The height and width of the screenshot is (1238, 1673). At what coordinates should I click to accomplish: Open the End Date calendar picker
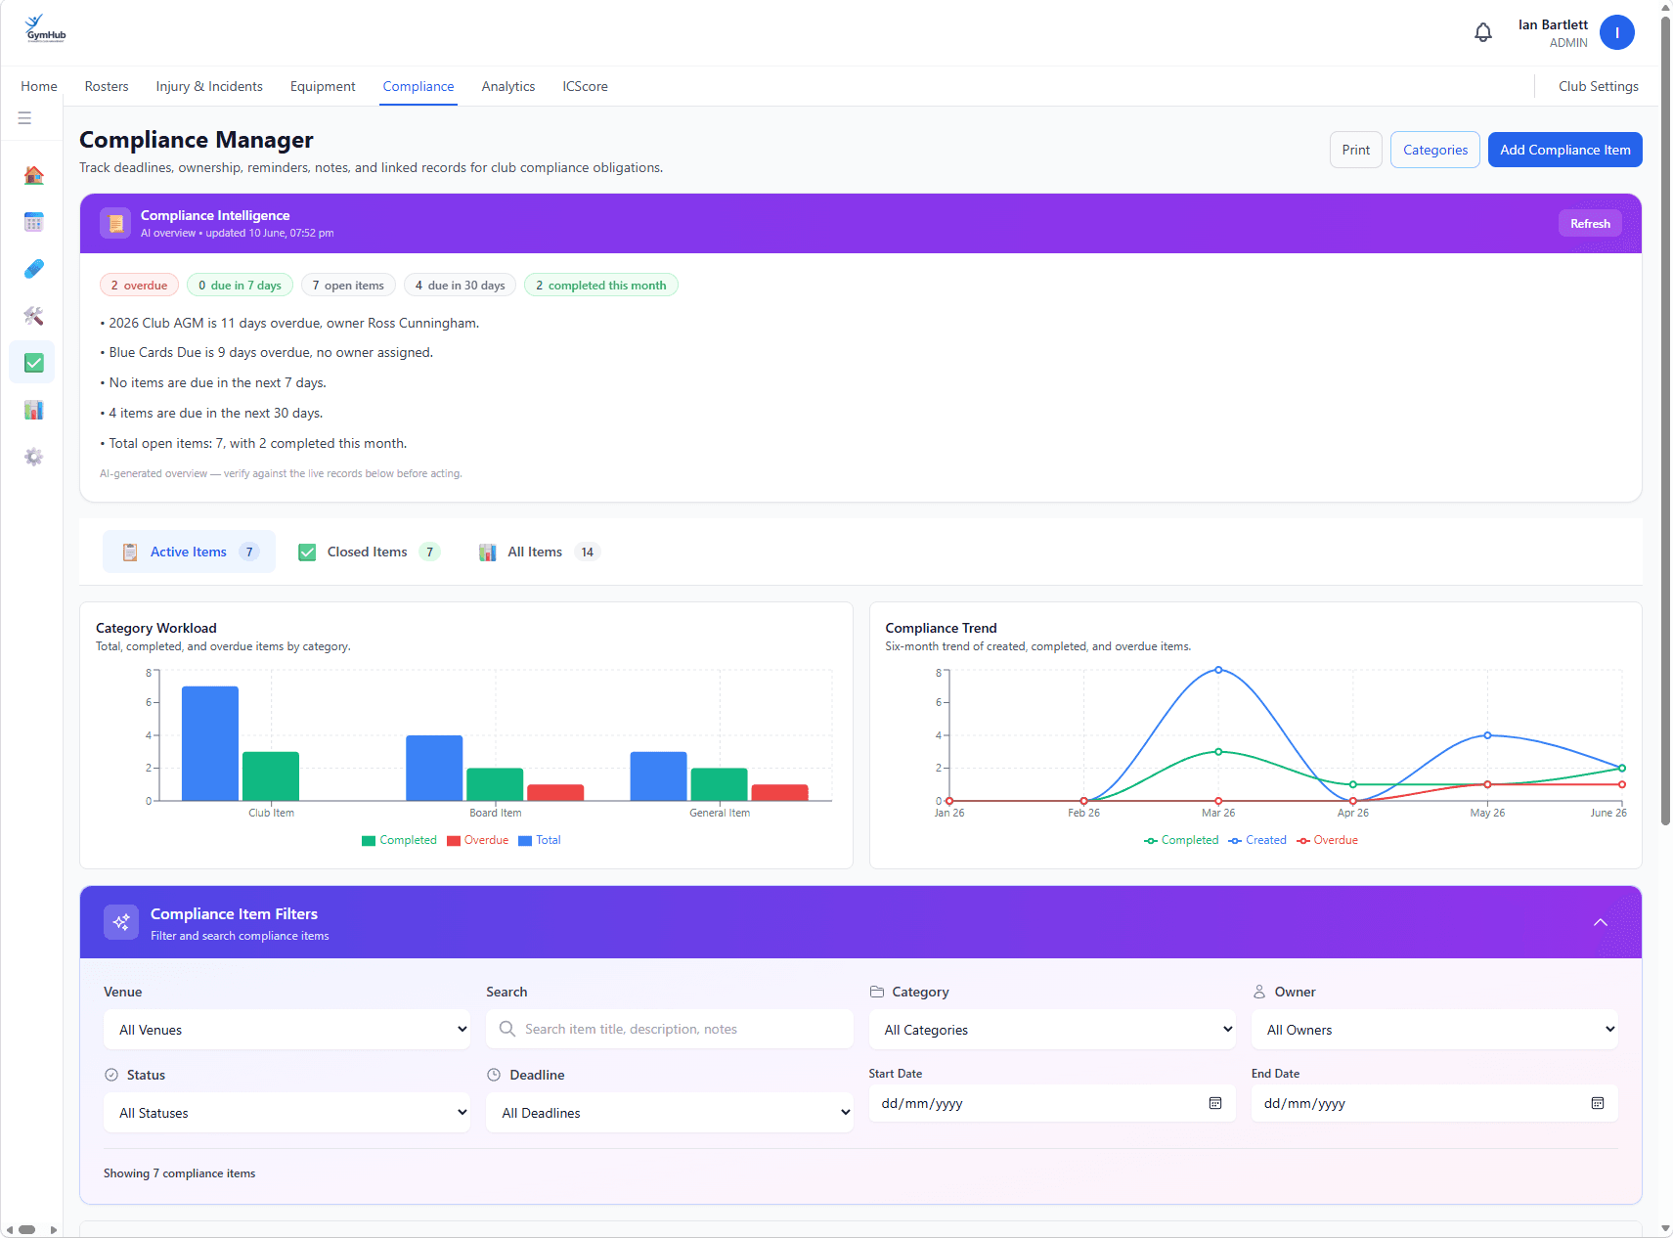pos(1598,1103)
